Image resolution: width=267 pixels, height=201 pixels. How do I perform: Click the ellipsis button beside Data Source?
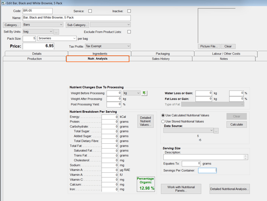tap(216, 131)
